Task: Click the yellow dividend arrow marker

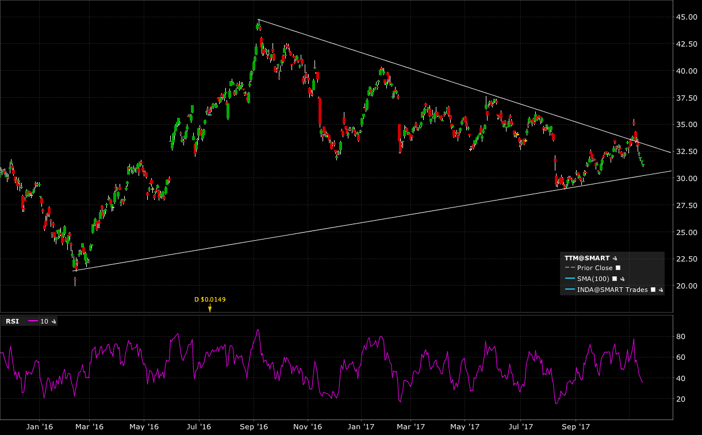Action: (210, 308)
